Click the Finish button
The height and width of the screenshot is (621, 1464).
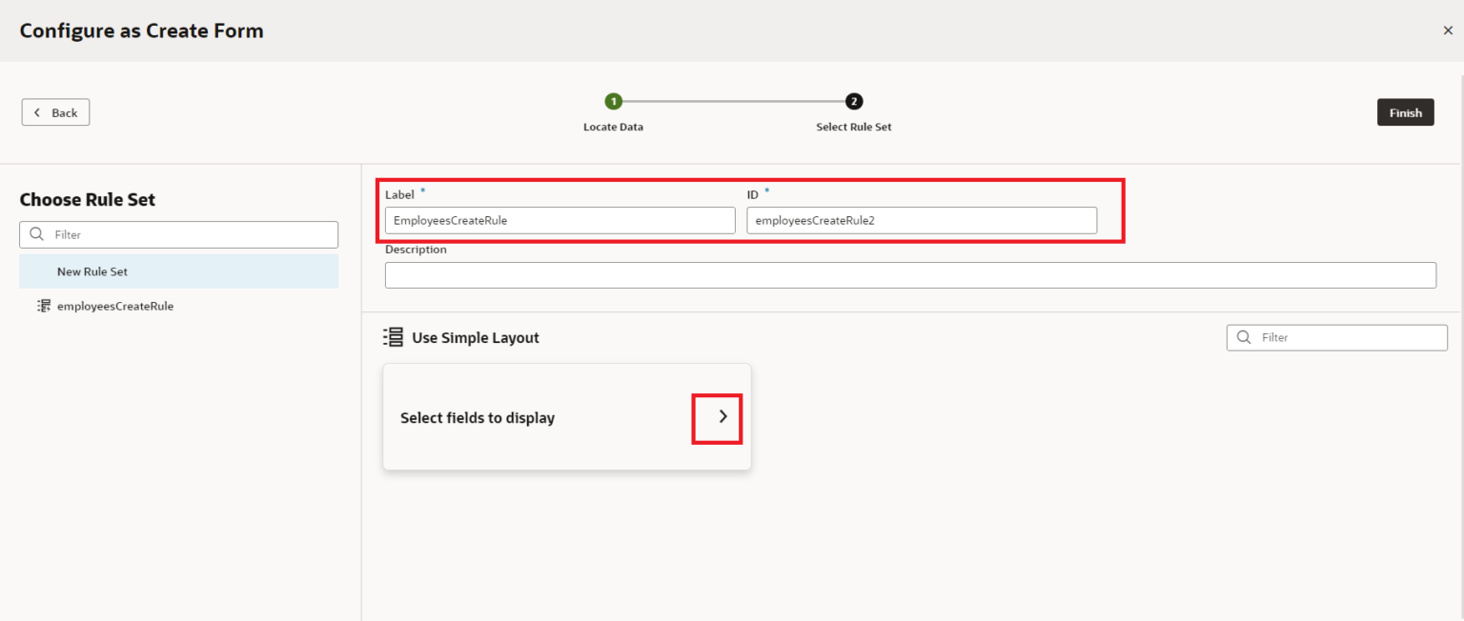coord(1405,112)
